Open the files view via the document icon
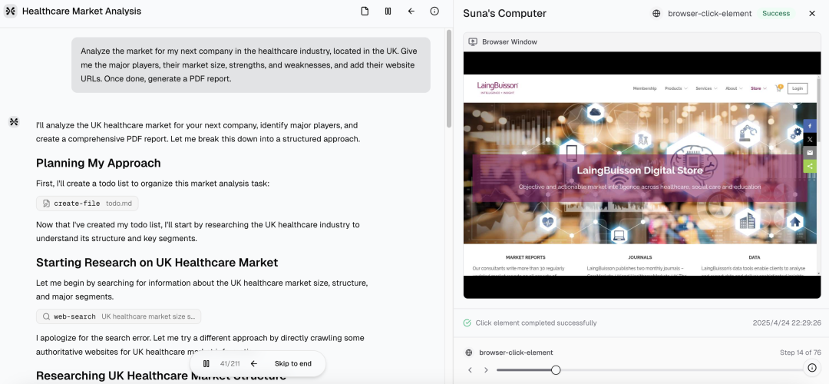The height and width of the screenshot is (384, 829). (x=365, y=11)
